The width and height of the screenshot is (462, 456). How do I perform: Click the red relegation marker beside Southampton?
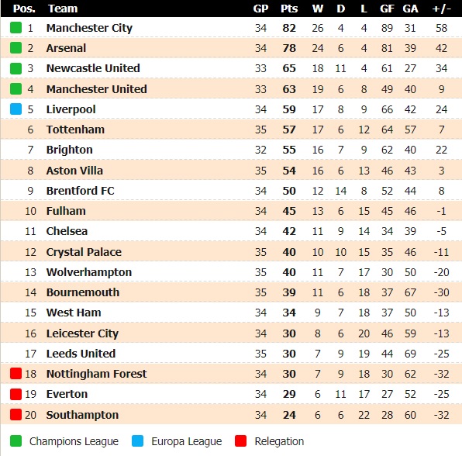pos(16,414)
